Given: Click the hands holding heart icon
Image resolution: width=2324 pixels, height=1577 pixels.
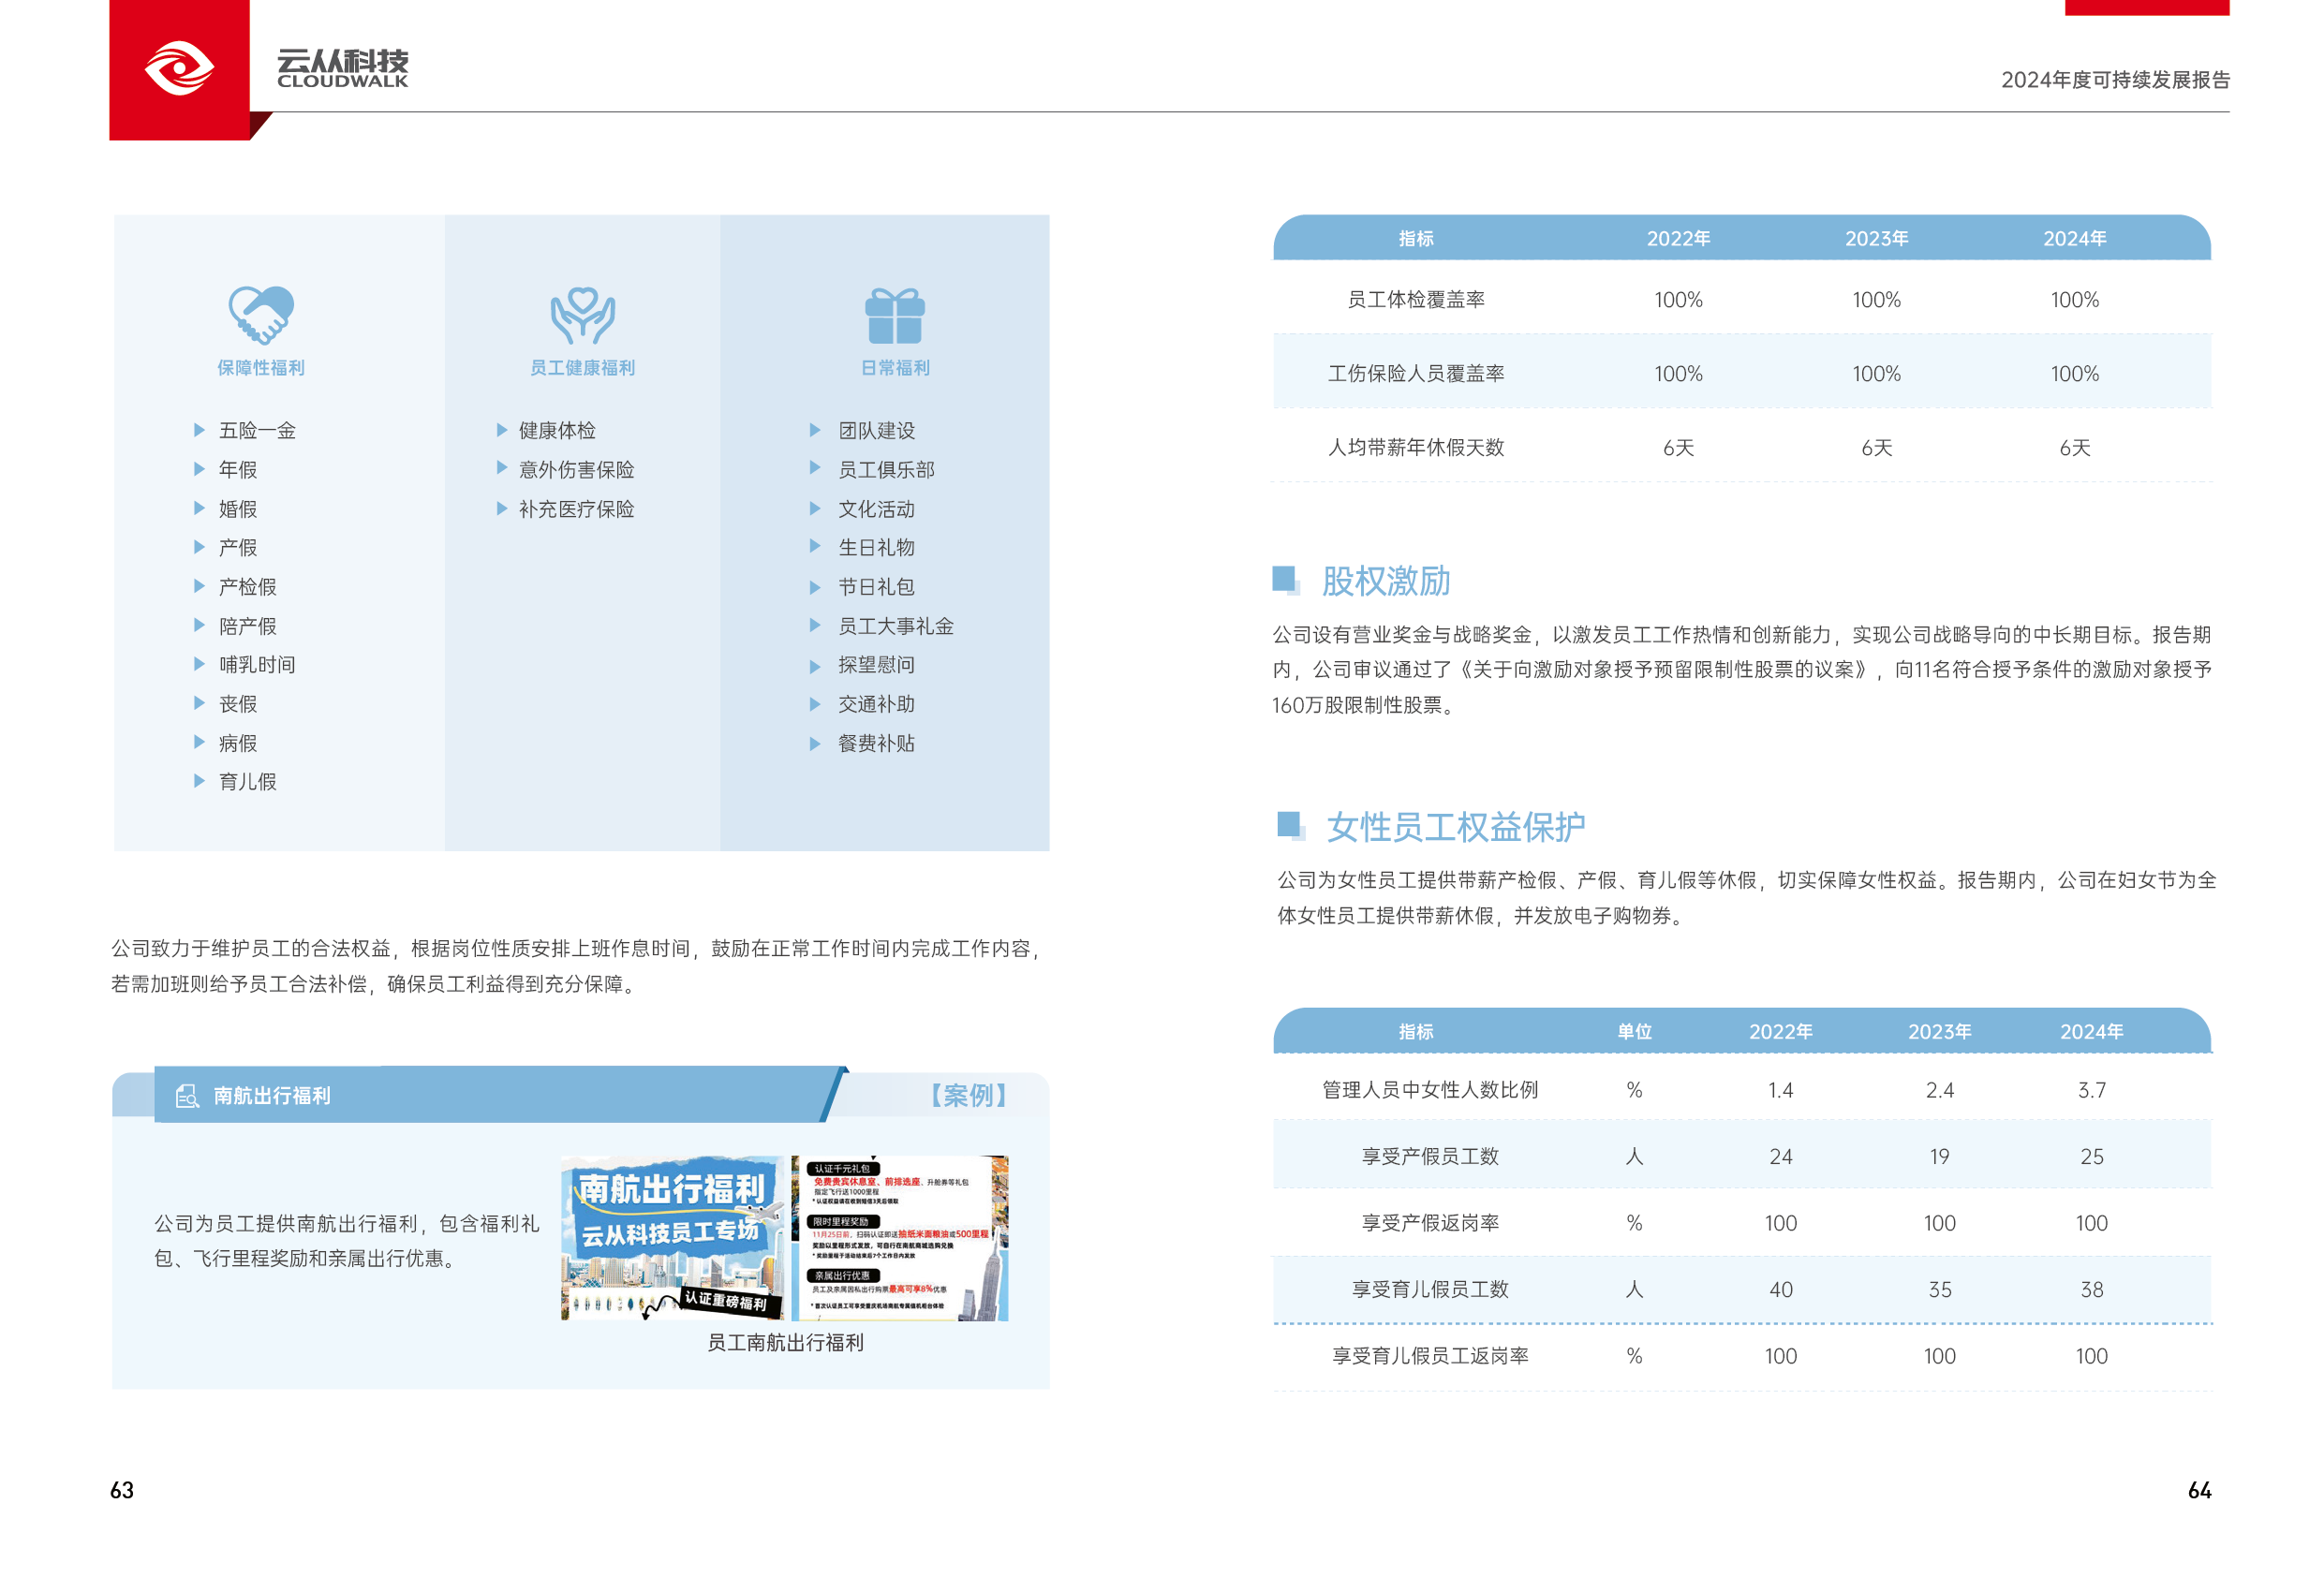Looking at the screenshot, I should 582,315.
